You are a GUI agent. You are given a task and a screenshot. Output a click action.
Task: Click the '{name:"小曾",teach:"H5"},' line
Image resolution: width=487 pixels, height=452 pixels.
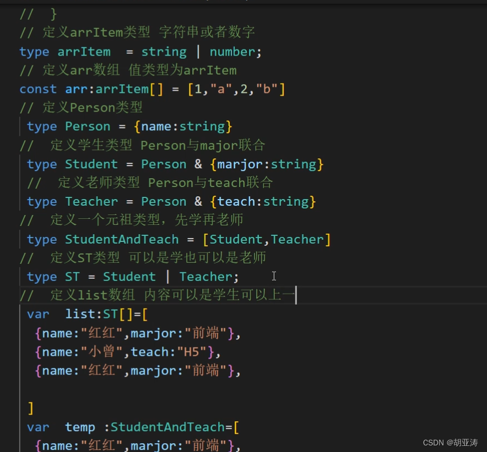pyautogui.click(x=128, y=352)
